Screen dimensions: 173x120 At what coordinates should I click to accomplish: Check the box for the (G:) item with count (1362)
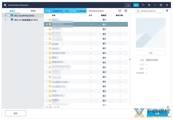click(x=8, y=20)
